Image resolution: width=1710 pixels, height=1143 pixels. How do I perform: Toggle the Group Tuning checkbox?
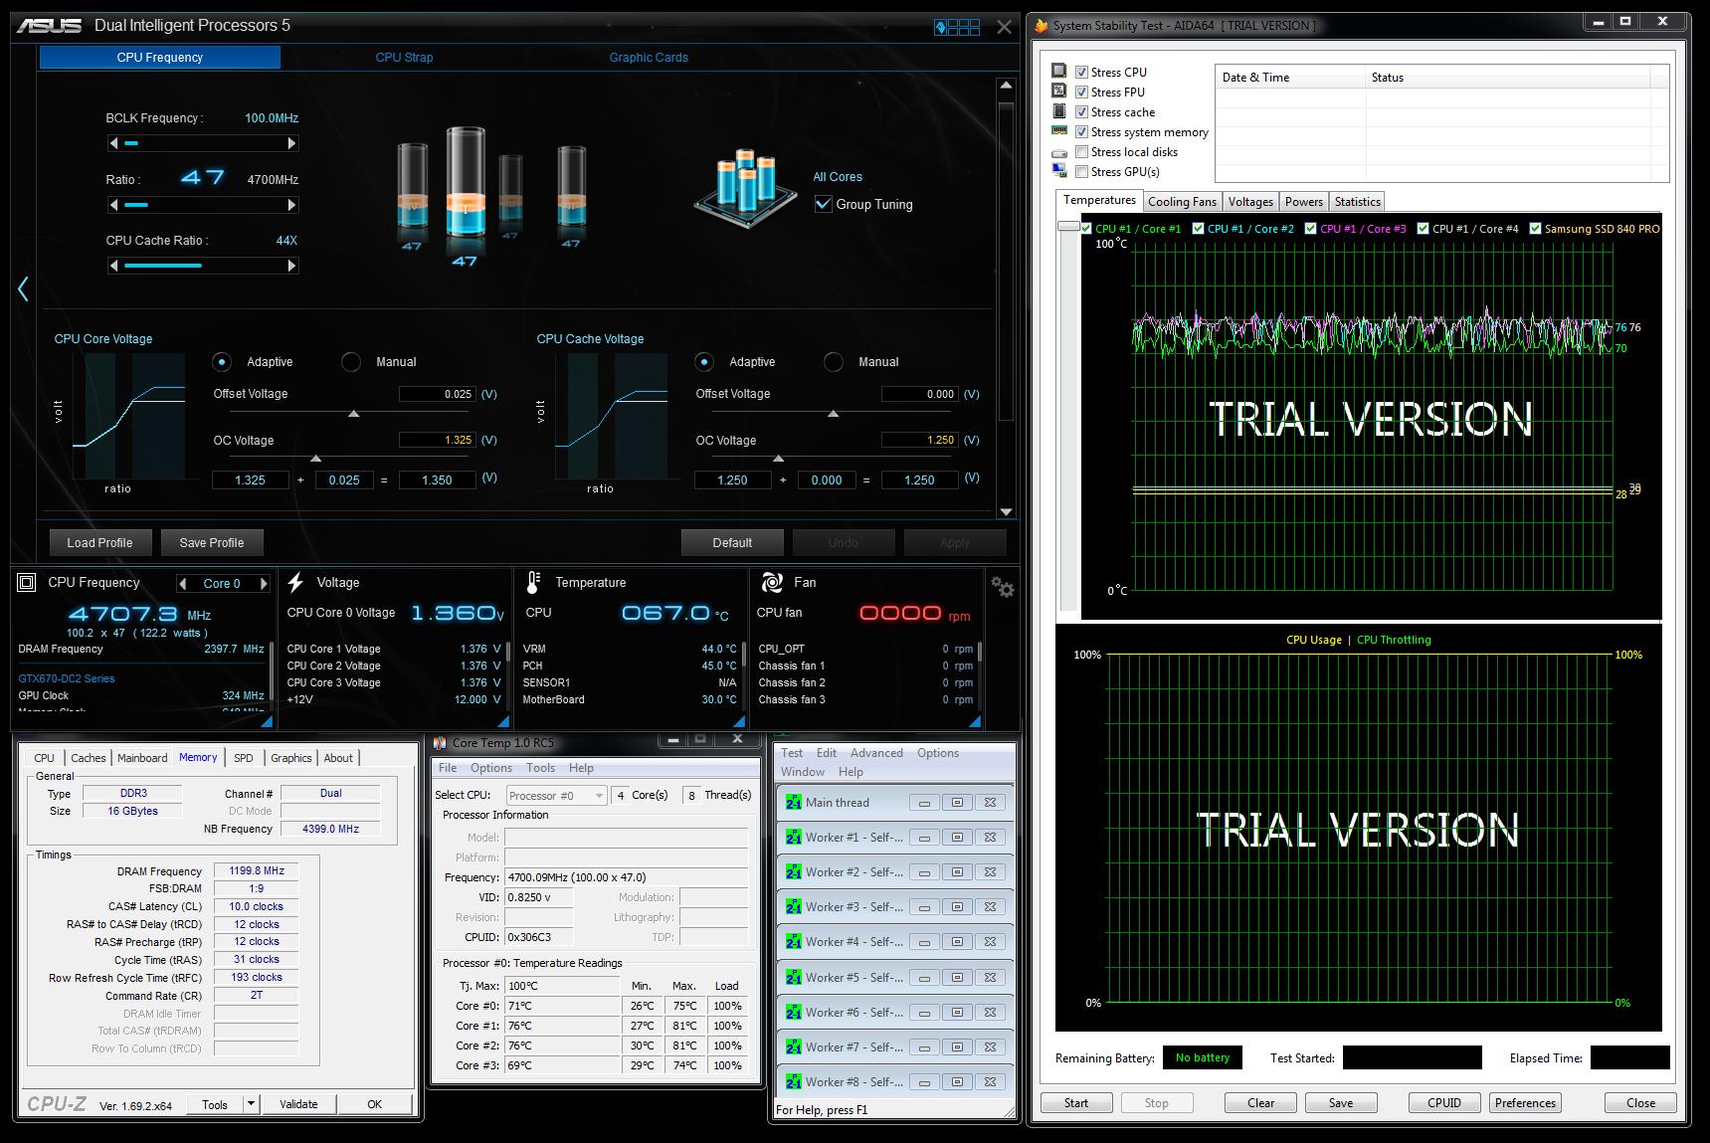[823, 204]
